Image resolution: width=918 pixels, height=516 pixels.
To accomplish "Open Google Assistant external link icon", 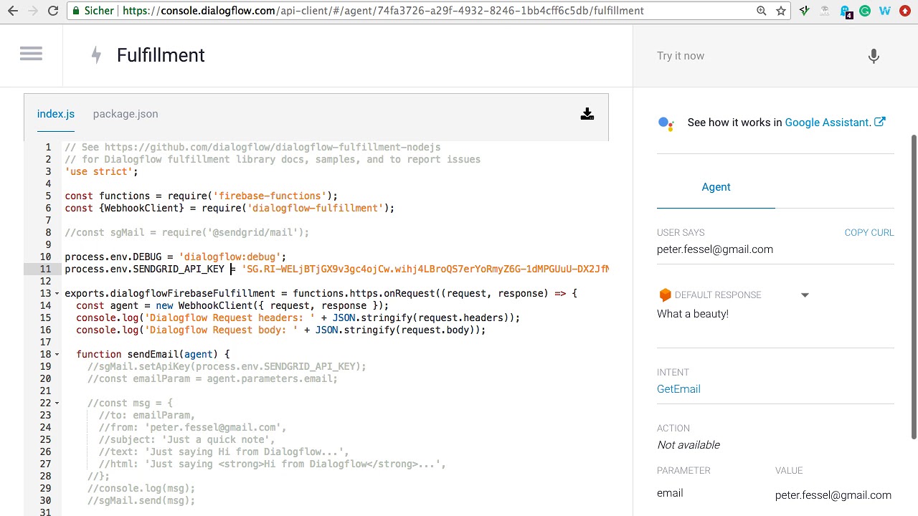I will click(x=880, y=122).
